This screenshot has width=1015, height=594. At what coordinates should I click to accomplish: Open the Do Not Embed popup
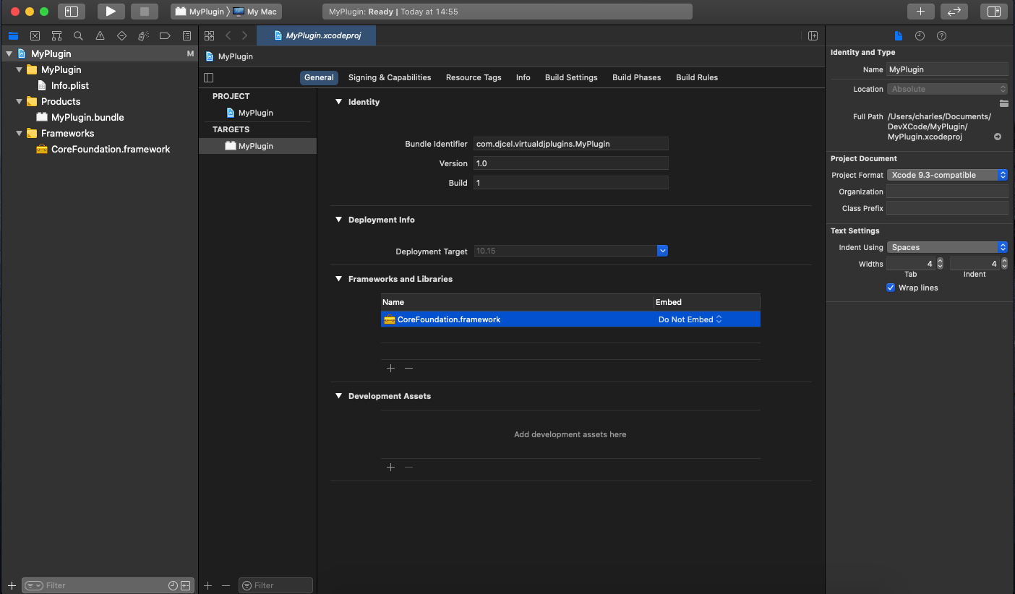[x=690, y=319]
